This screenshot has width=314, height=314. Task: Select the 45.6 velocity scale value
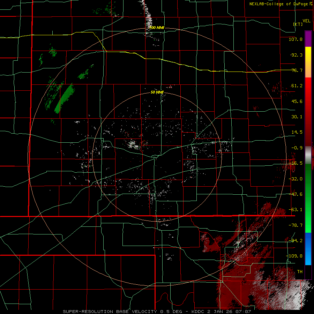point(297,101)
